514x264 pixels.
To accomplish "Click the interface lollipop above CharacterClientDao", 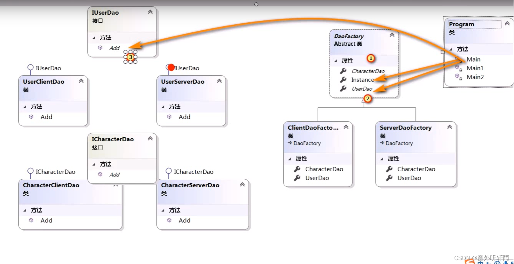I will pos(30,171).
